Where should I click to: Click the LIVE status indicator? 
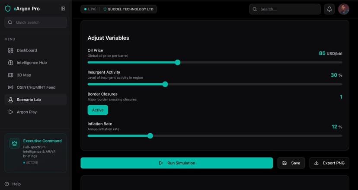coord(90,9)
